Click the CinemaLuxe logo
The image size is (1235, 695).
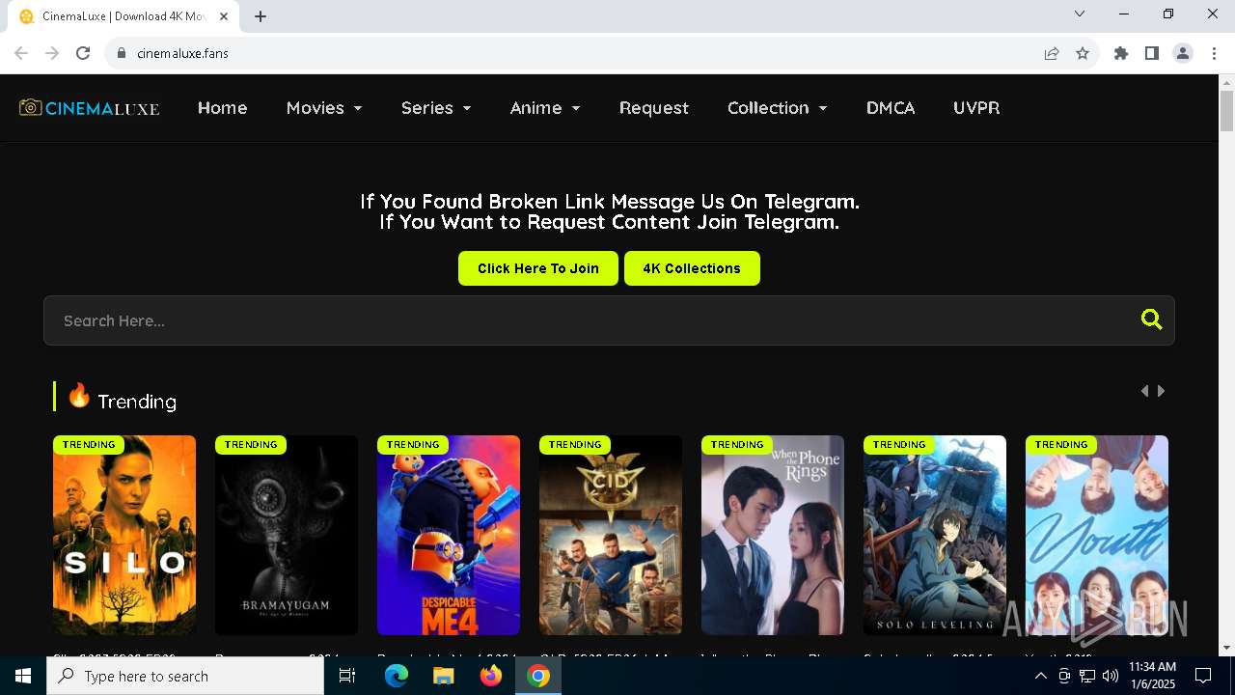(89, 107)
